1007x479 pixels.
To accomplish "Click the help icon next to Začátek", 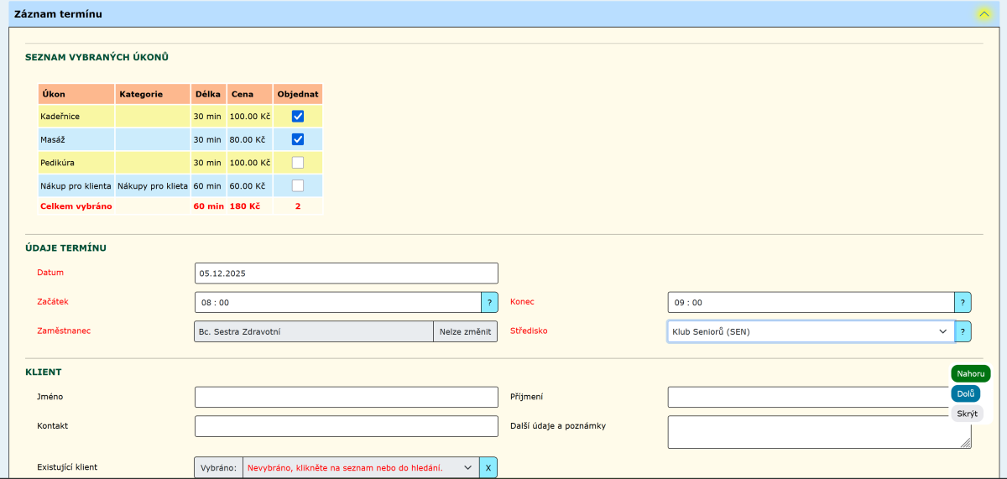I will click(x=489, y=302).
